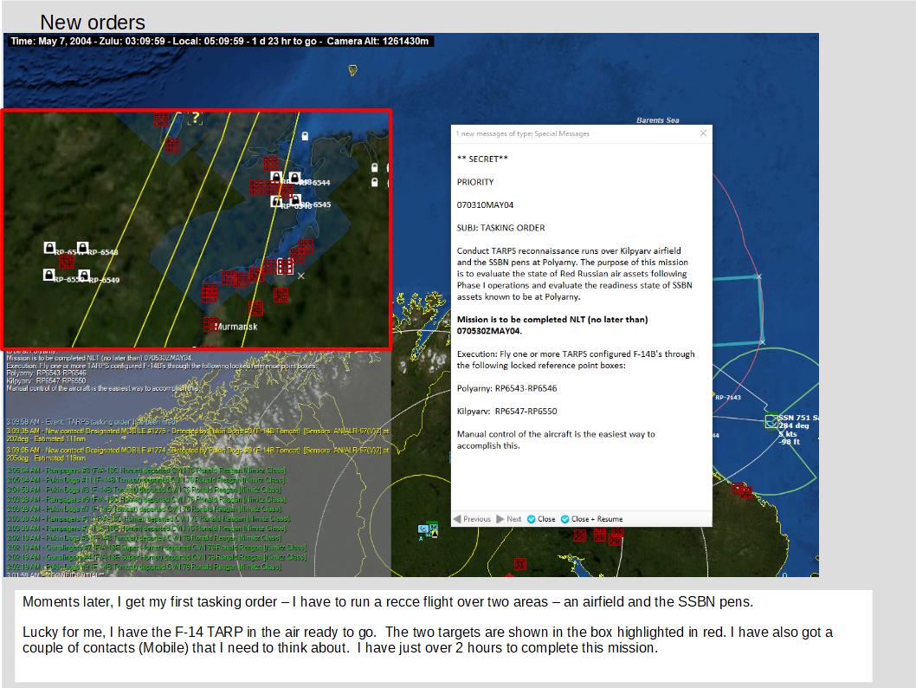The width and height of the screenshot is (916, 688).
Task: Click the Gunslingers #4 departed log entry
Action: pos(156,557)
